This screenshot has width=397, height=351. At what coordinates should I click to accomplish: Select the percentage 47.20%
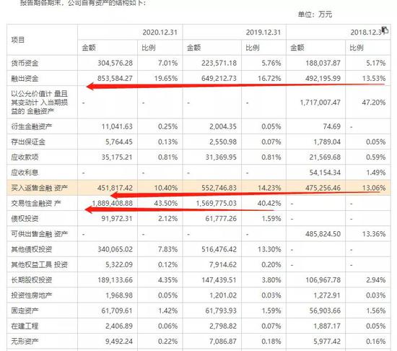(374, 103)
